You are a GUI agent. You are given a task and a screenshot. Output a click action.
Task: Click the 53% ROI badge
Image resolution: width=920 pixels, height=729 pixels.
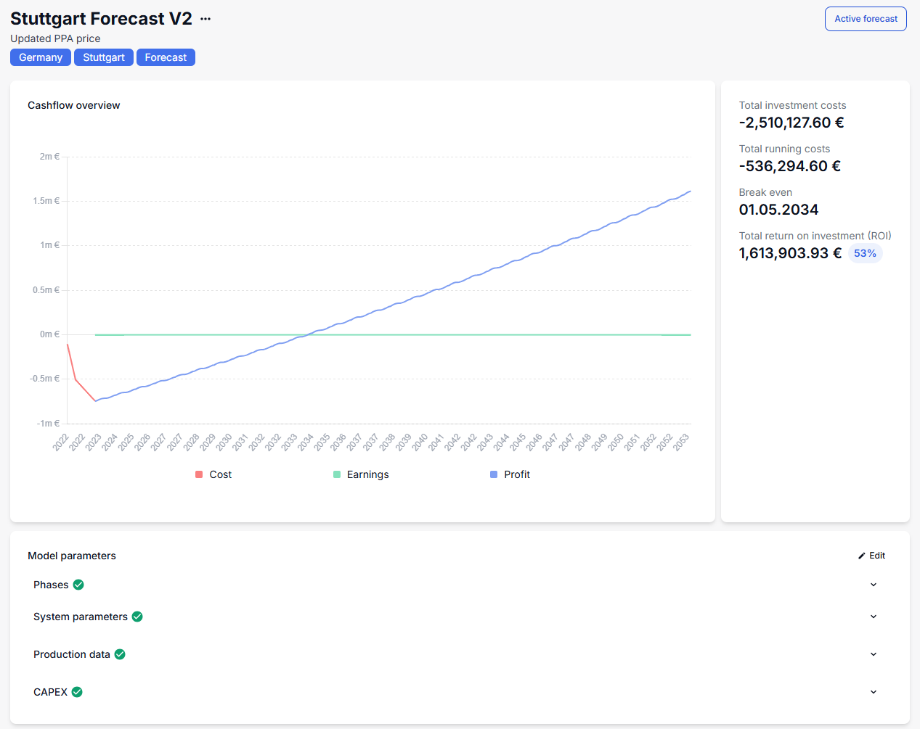pos(865,253)
